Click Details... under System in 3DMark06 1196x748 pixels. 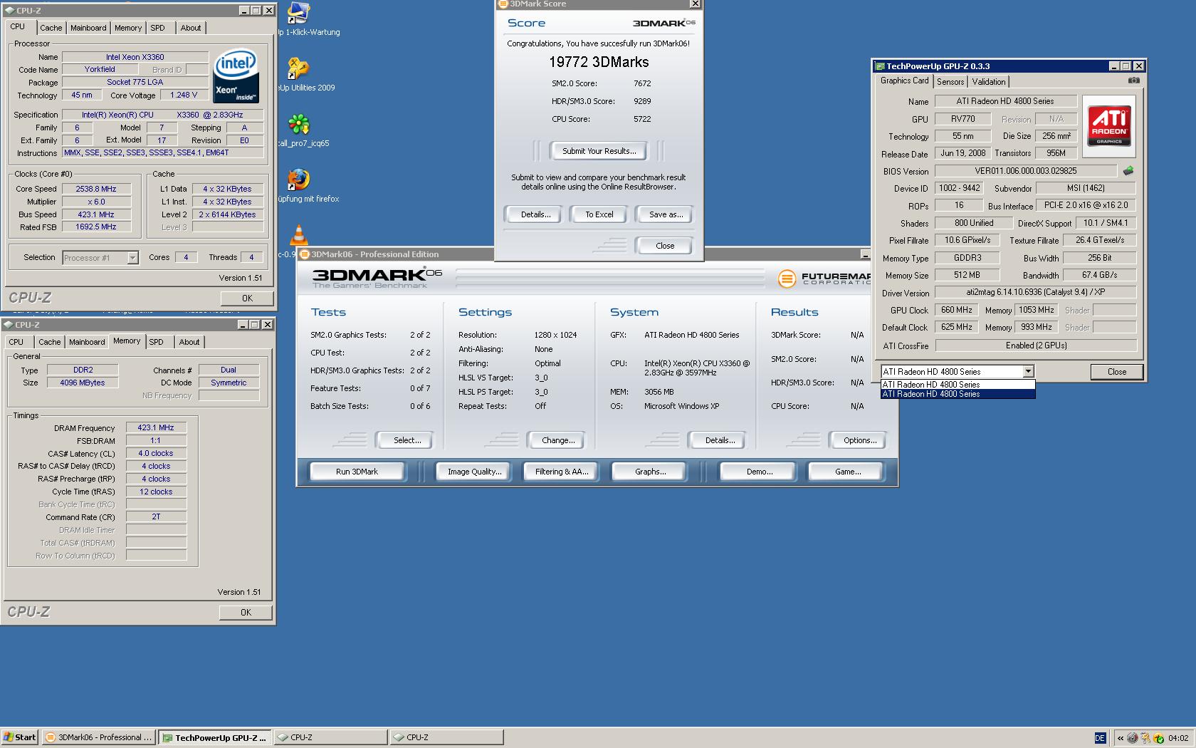pyautogui.click(x=720, y=440)
